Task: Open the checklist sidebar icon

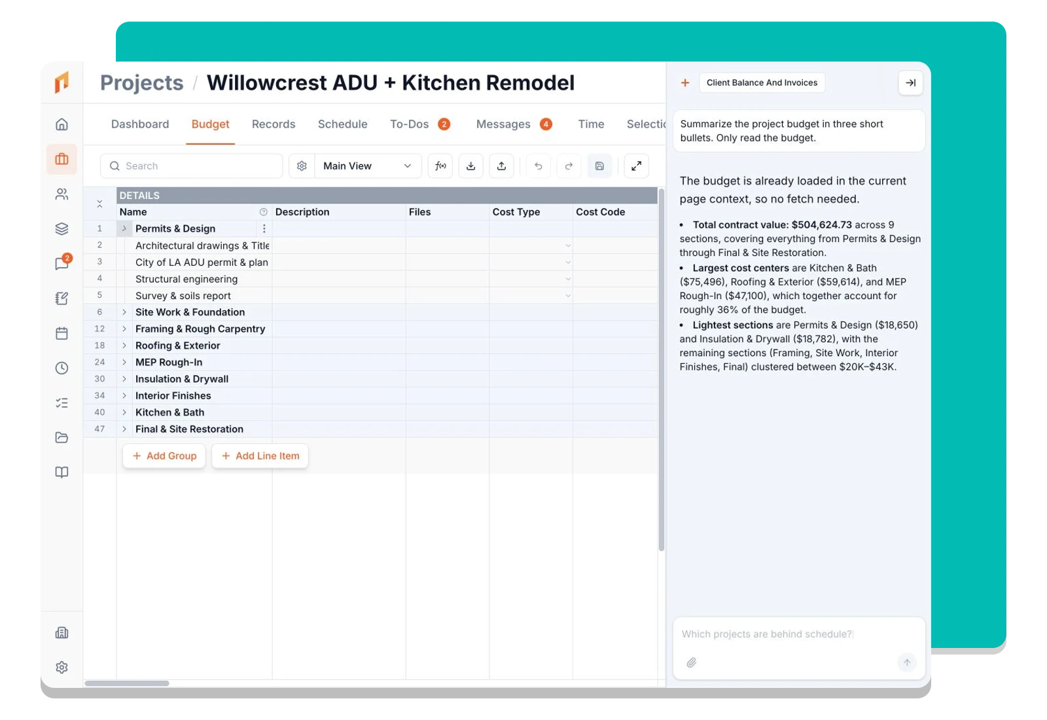Action: pos(62,403)
